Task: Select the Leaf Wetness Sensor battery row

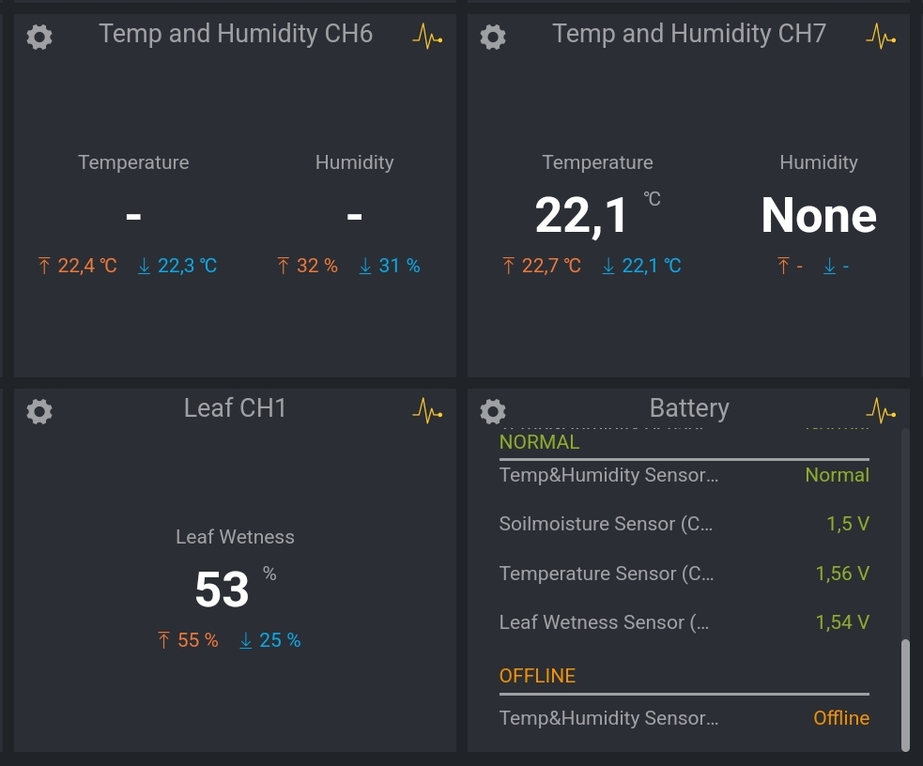Action: (684, 622)
